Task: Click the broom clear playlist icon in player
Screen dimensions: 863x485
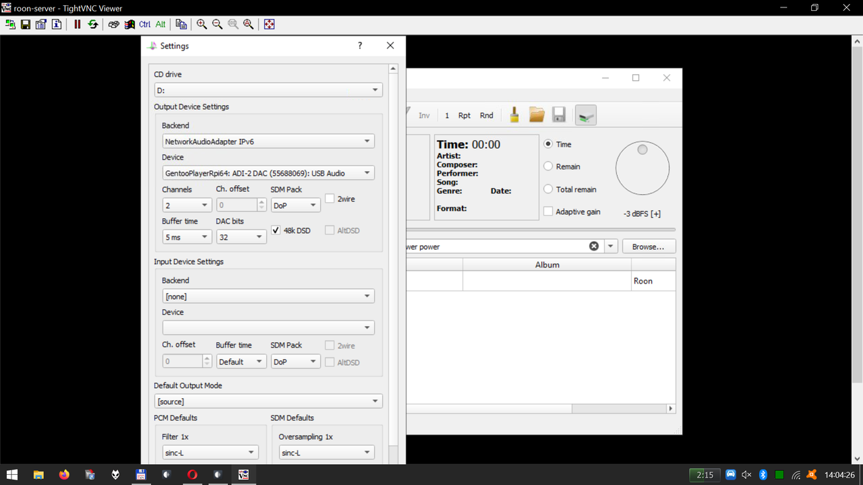Action: [514, 115]
